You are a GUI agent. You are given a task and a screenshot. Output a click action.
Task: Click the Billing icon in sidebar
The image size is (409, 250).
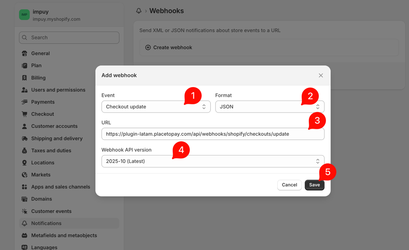click(25, 78)
